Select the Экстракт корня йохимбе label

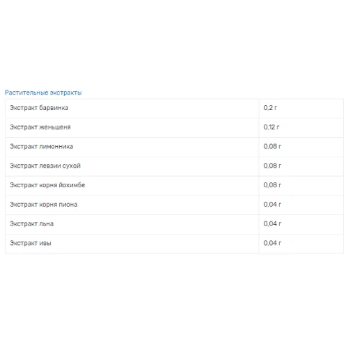click(47, 185)
